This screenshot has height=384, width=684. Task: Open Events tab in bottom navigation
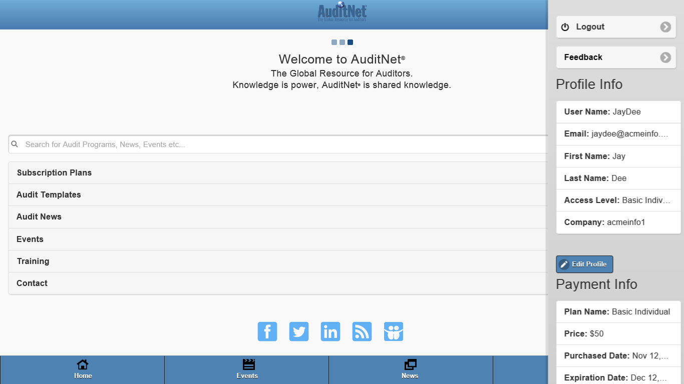click(247, 369)
